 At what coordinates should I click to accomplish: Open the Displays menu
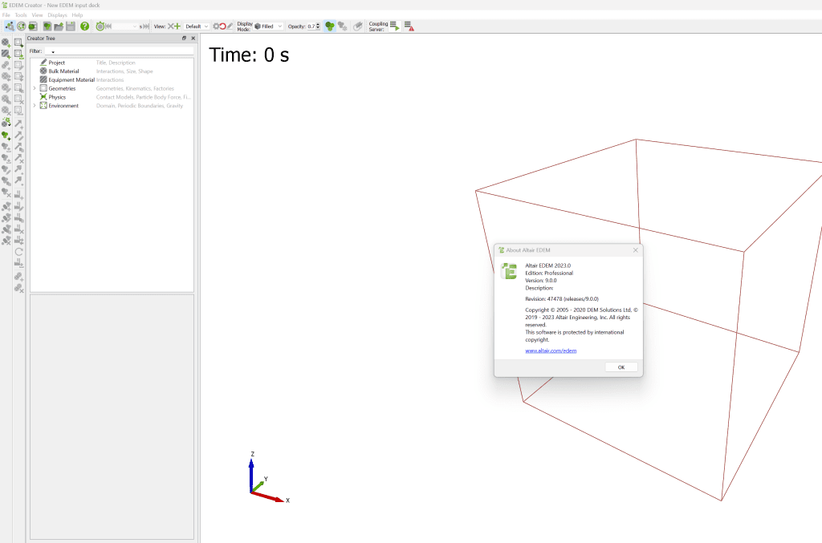[57, 15]
